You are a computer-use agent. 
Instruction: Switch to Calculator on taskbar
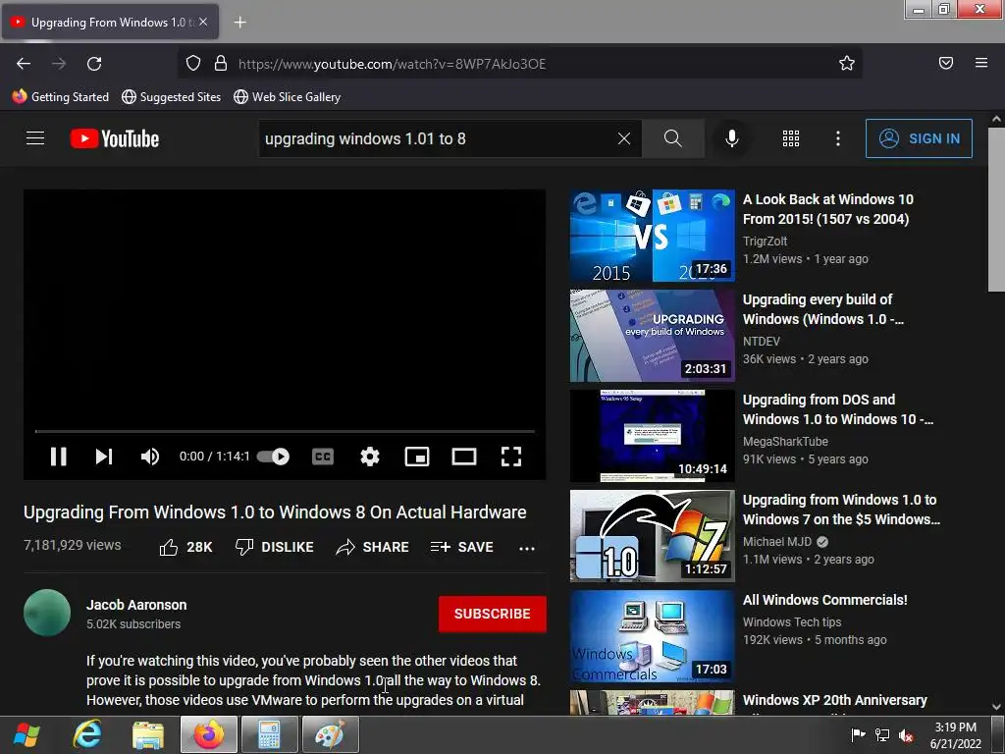269,734
